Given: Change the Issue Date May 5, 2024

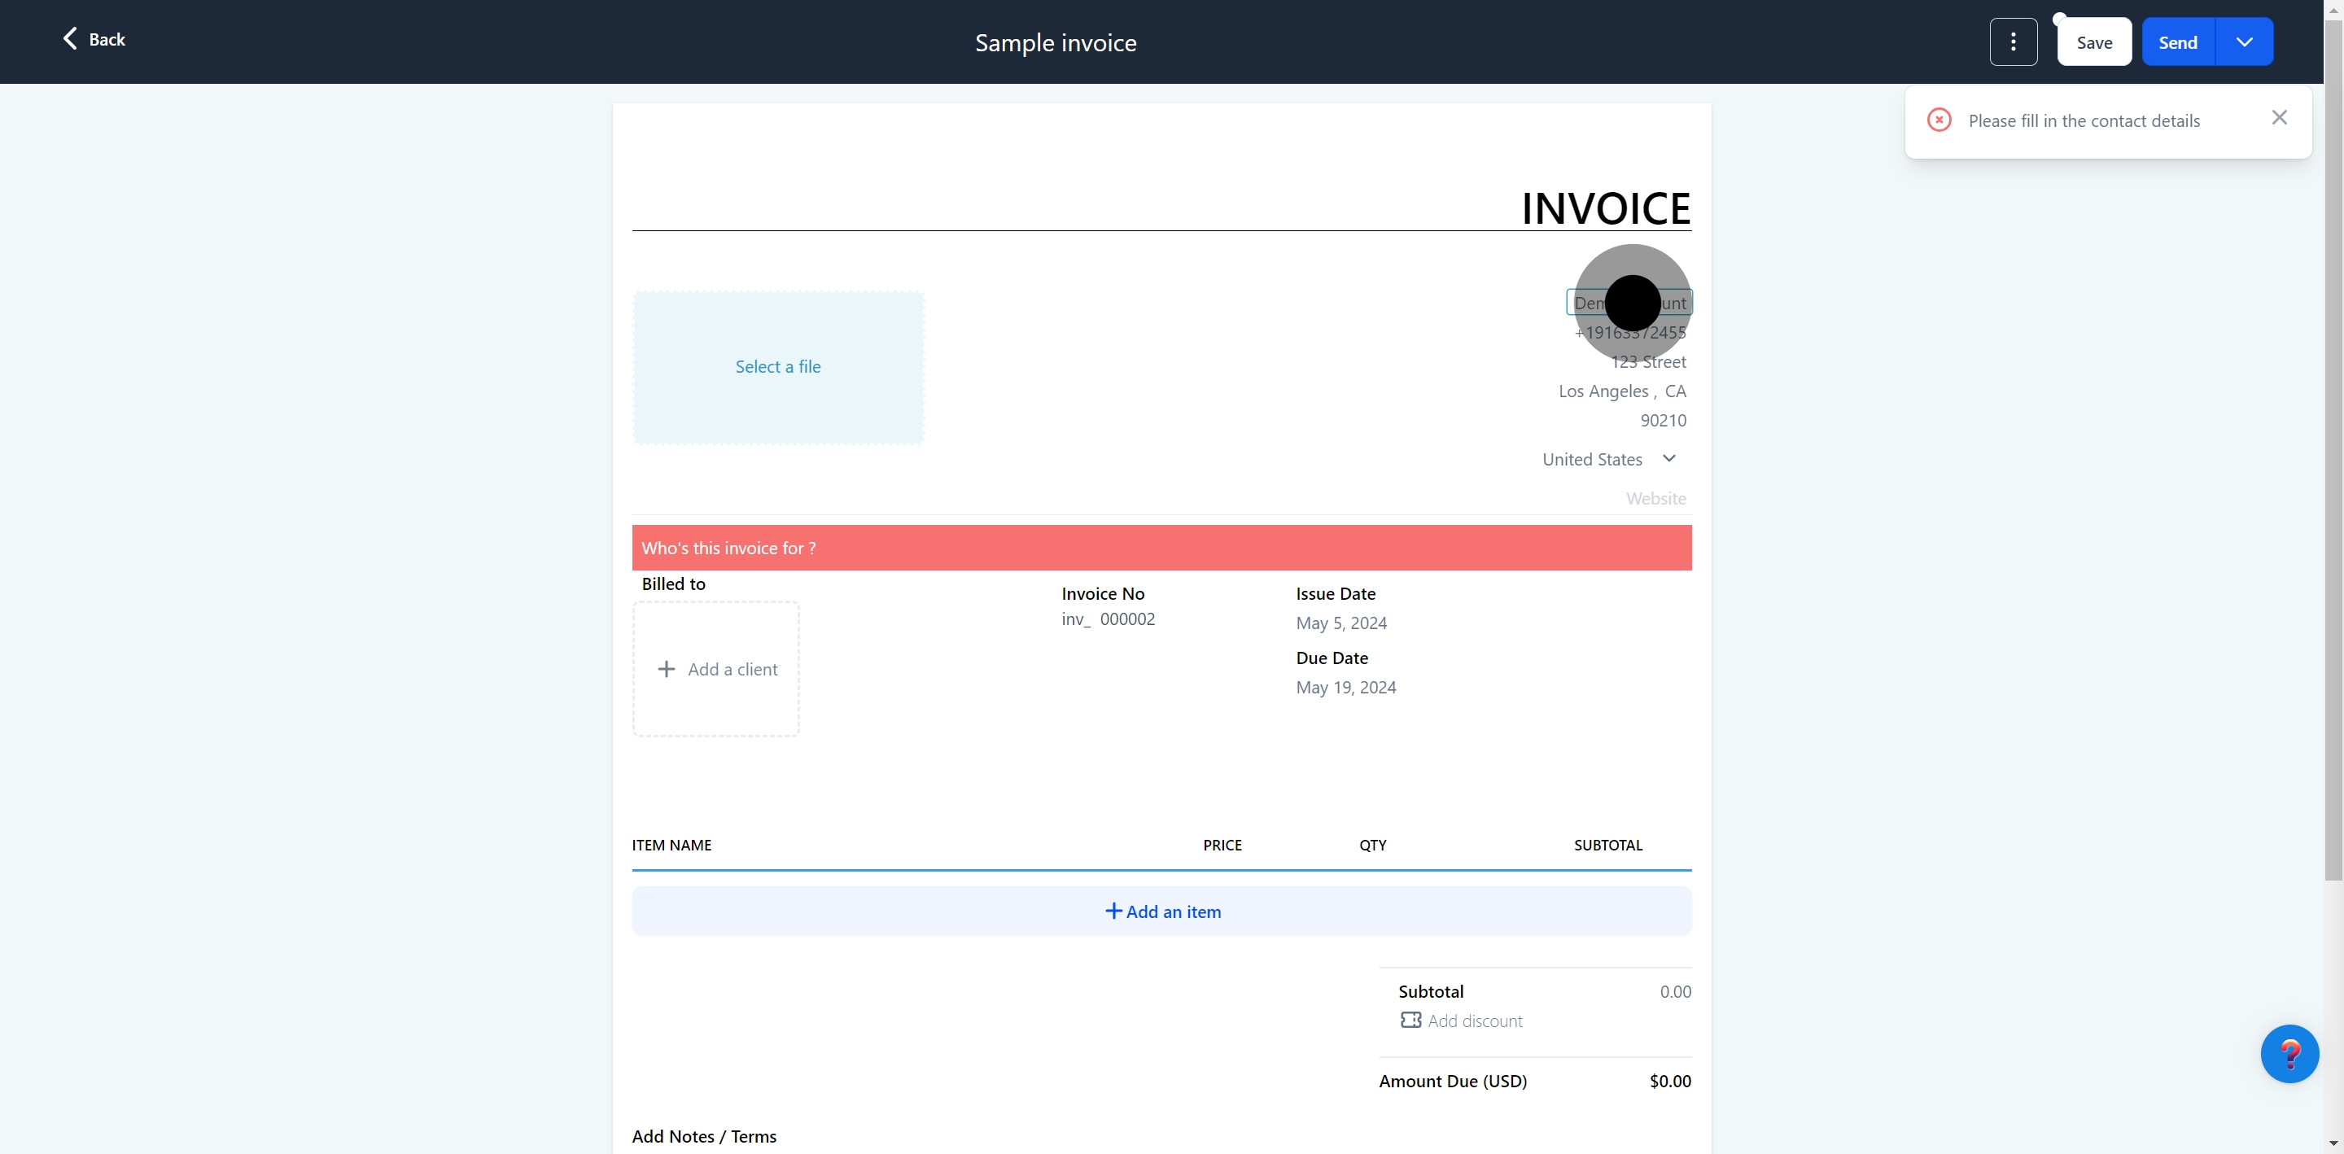Looking at the screenshot, I should tap(1341, 623).
